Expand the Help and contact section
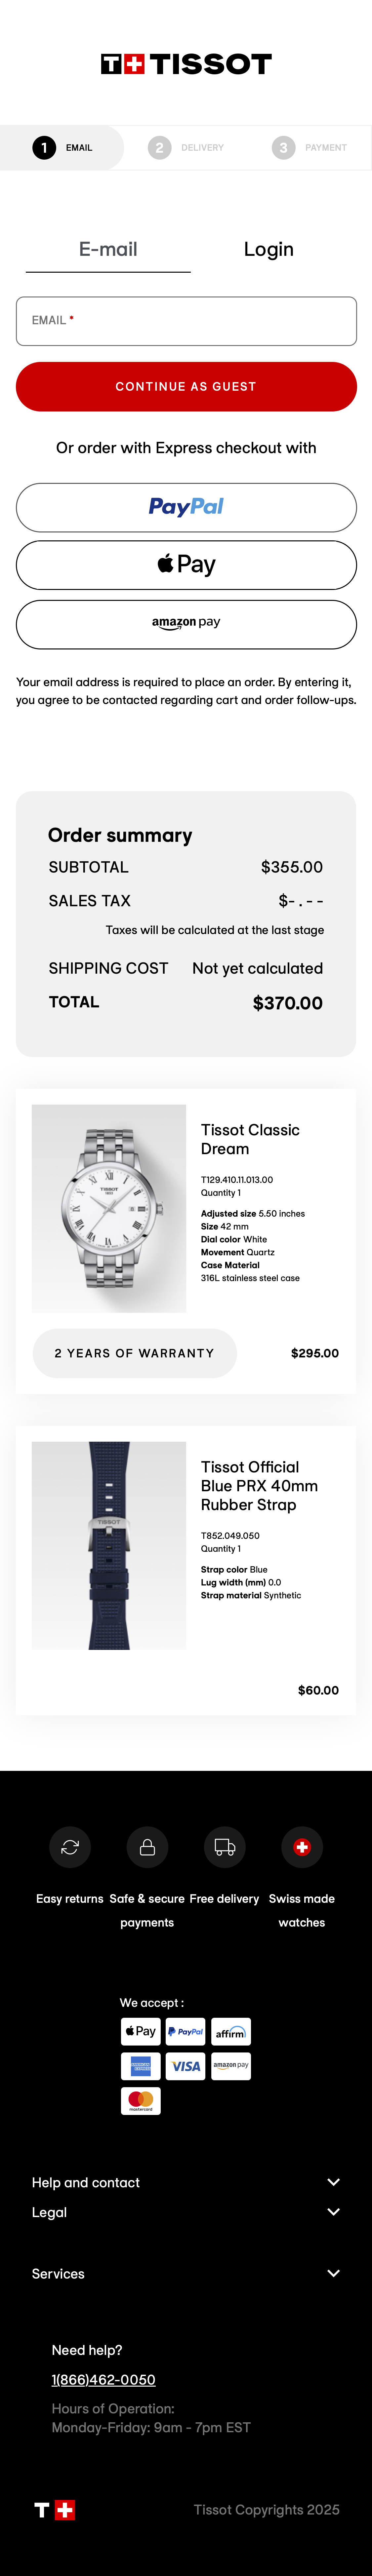372x2576 pixels. pyautogui.click(x=186, y=2182)
